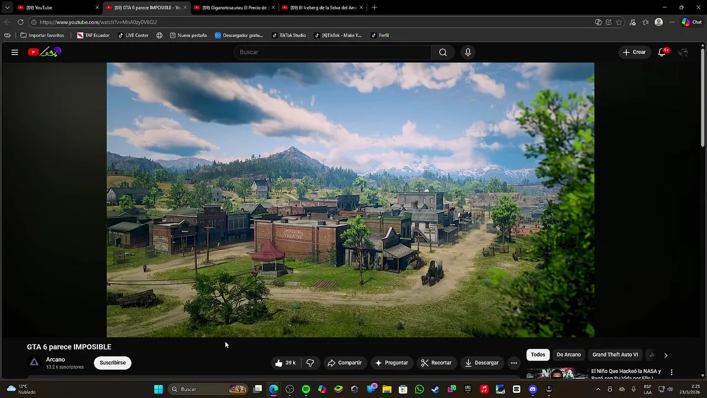707x398 pixels.
Task: Open the Favorites list toolbar icon
Action: pos(646,22)
